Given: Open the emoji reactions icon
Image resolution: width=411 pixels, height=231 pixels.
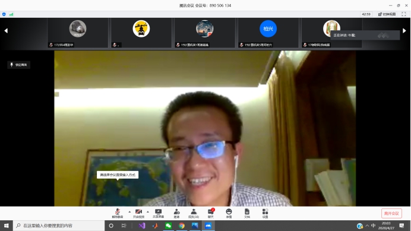Looking at the screenshot, I should pyautogui.click(x=229, y=213).
